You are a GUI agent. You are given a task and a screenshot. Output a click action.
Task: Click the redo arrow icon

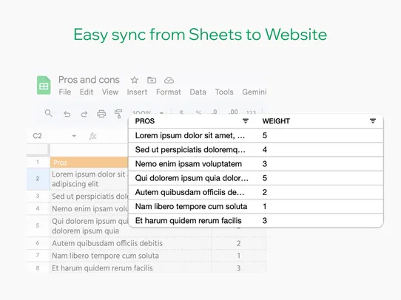pos(84,114)
